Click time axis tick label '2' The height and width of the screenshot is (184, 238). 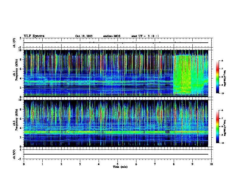61,164
